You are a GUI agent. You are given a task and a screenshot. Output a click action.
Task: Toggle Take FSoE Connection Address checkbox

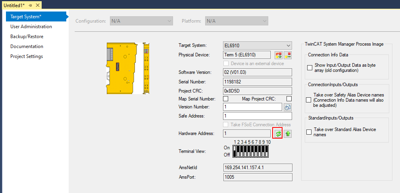(x=226, y=125)
